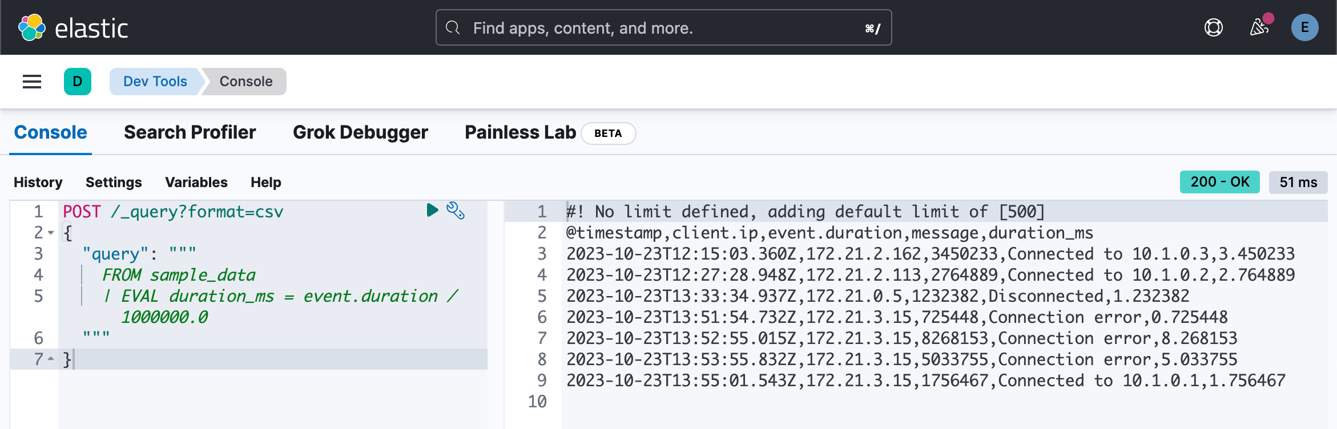Click the EVAL duration_ms expression line
Screen dimensions: 1337x429
pos(280,296)
